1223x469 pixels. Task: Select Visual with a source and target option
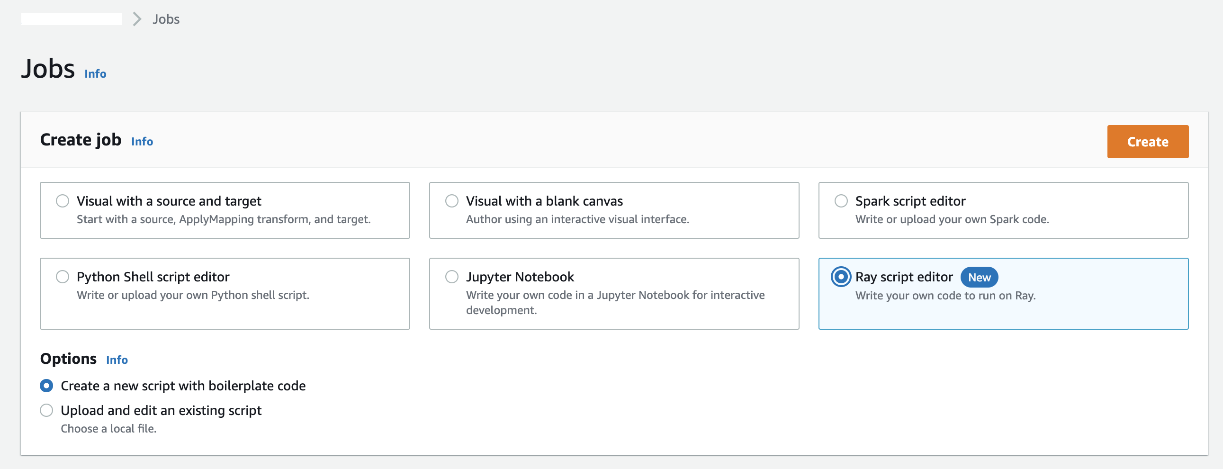63,201
